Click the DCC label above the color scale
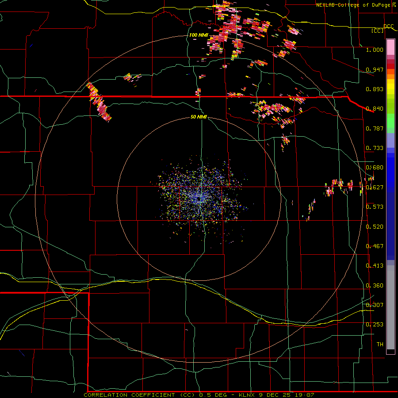This screenshot has height=398, width=398. click(x=388, y=26)
